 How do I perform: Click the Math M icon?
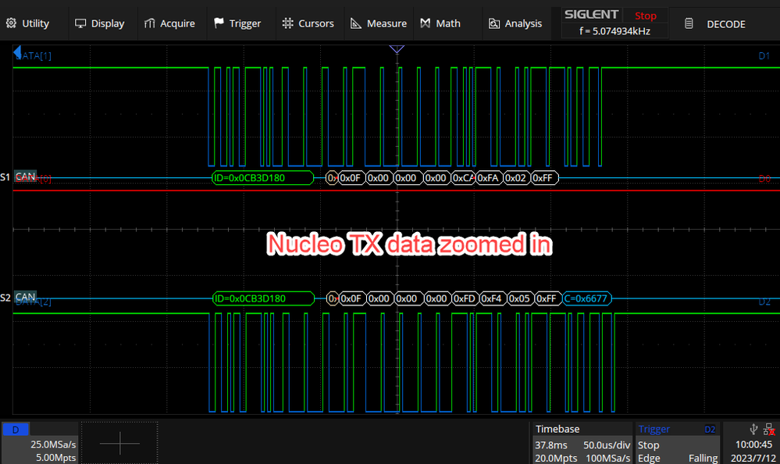425,23
